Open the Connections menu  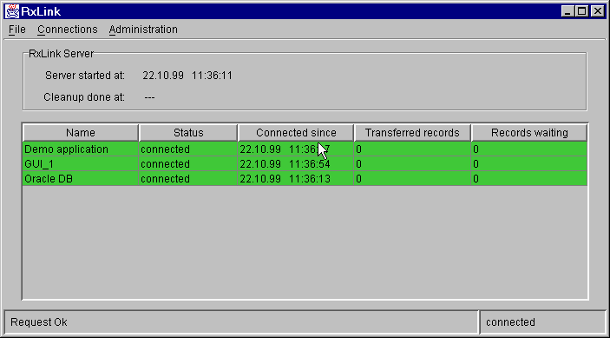click(x=68, y=30)
